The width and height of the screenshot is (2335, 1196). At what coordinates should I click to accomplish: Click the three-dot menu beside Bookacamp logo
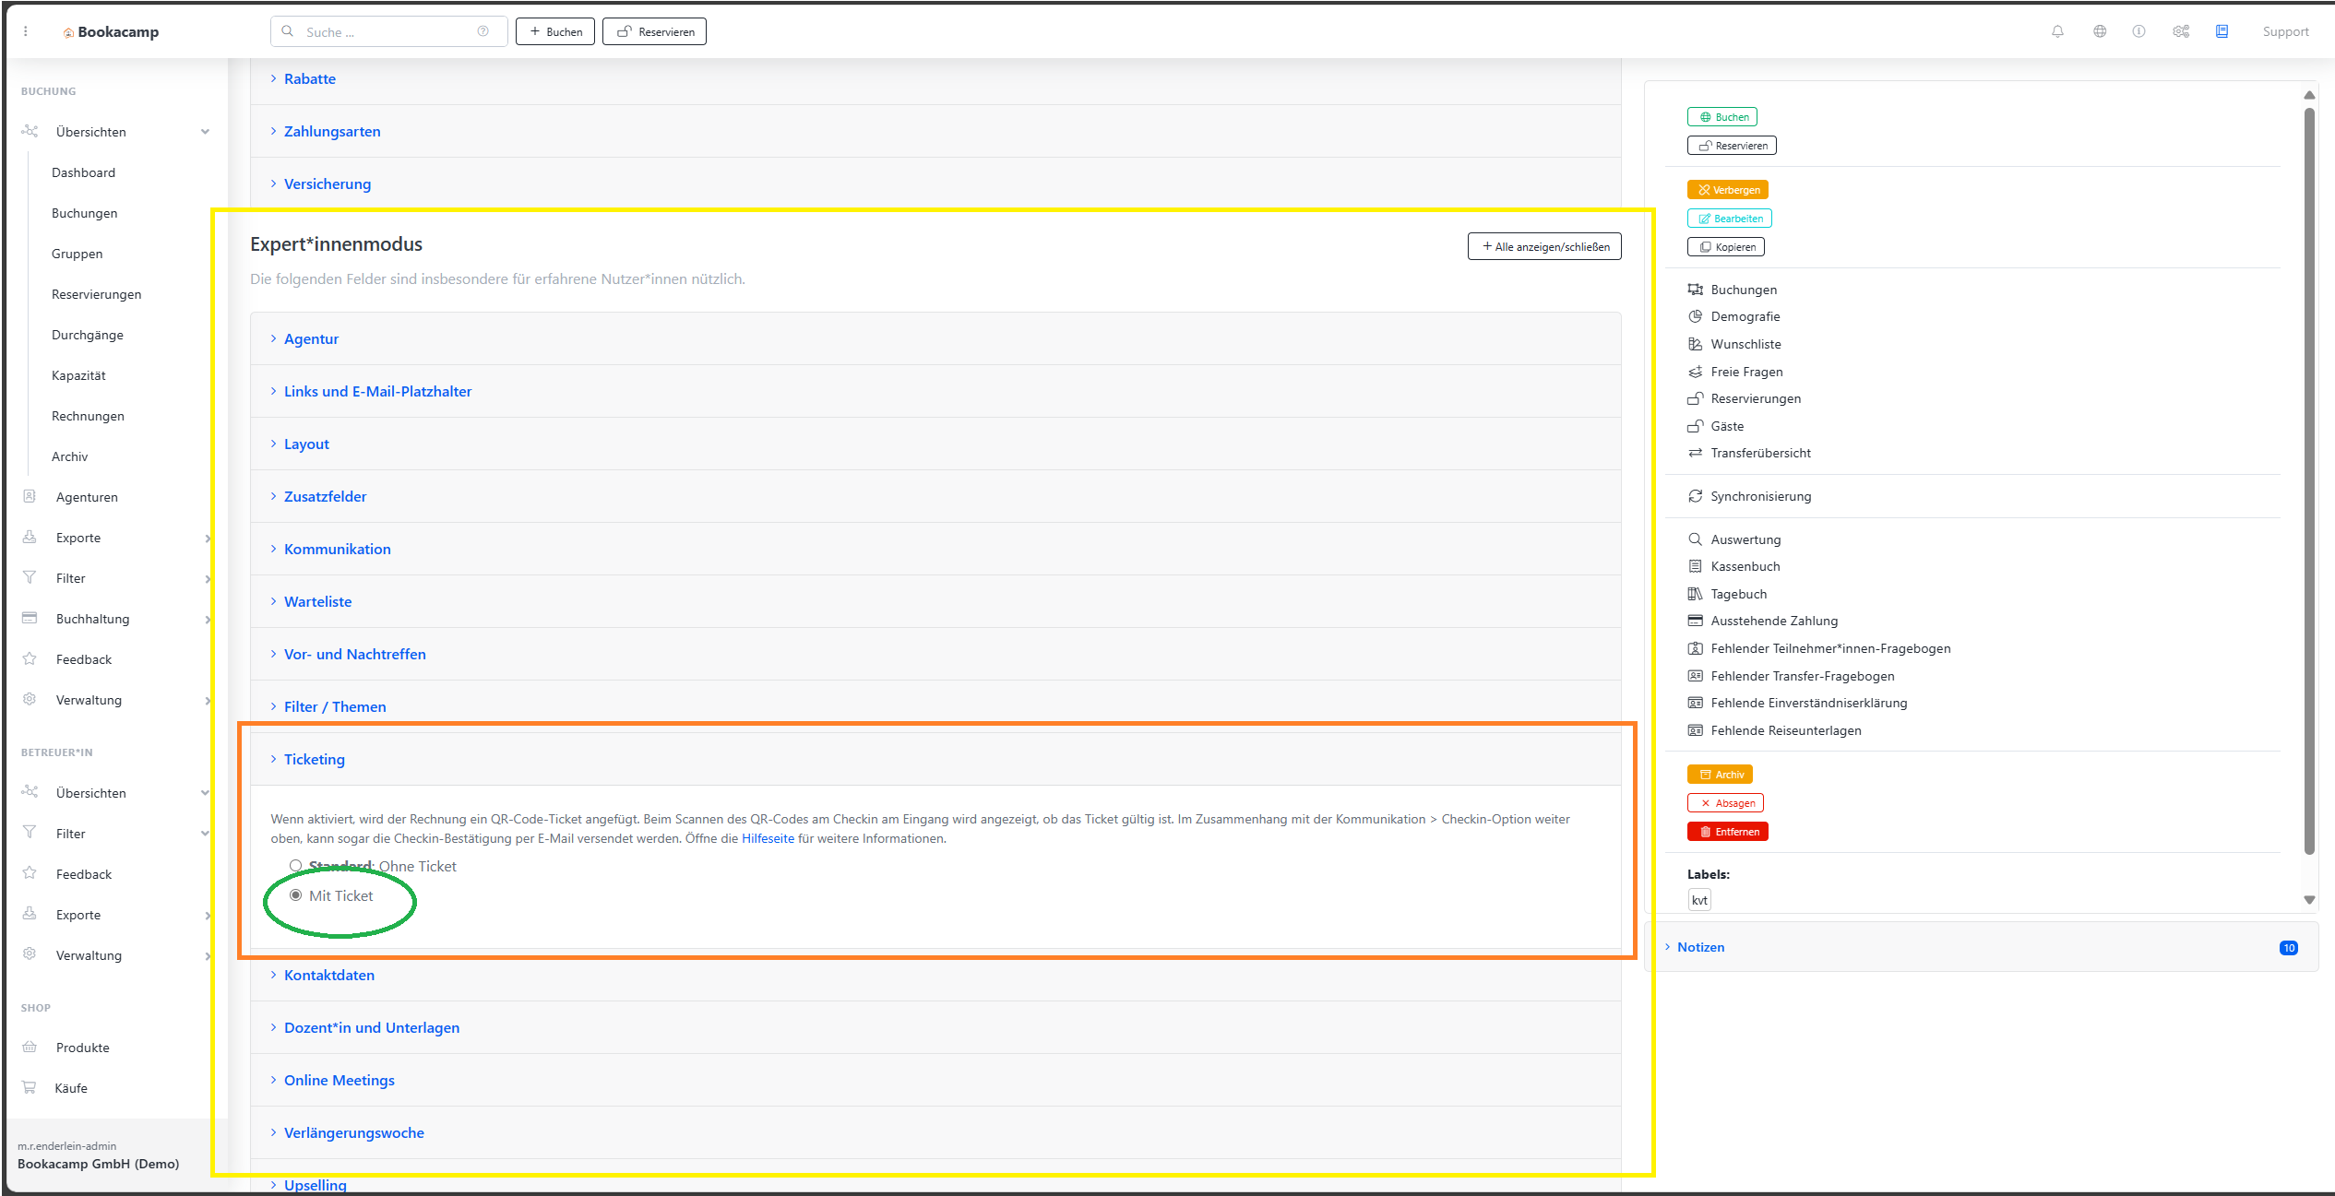pos(26,31)
